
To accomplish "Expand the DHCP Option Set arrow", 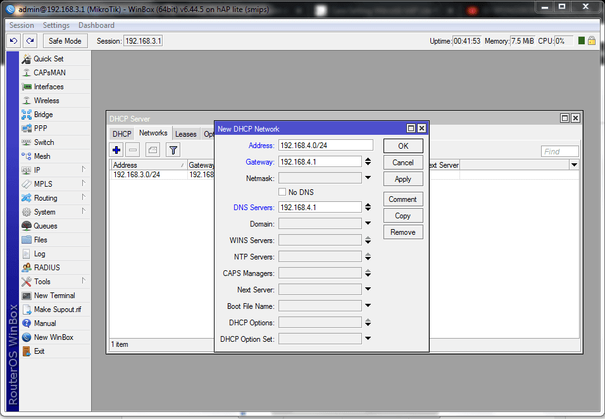I will coord(368,339).
